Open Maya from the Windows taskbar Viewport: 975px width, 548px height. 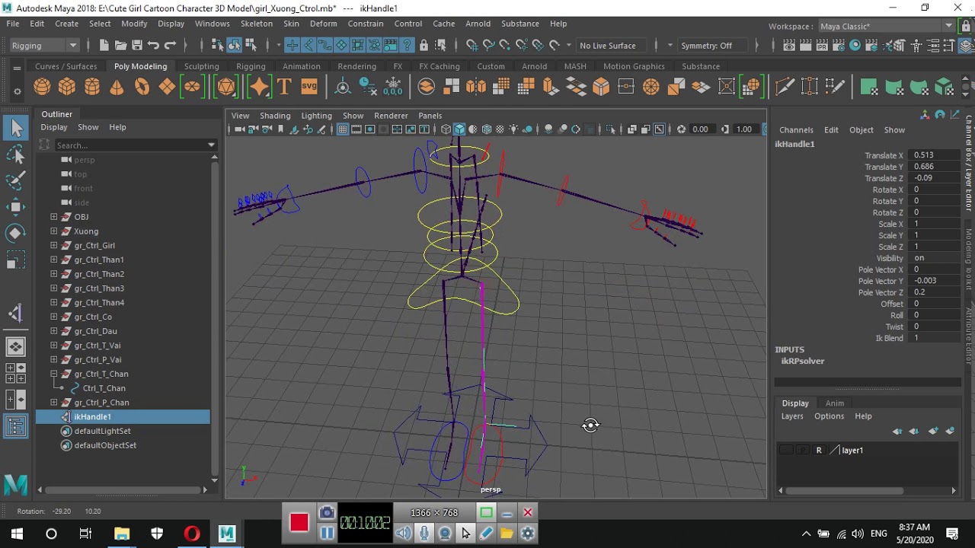point(227,534)
